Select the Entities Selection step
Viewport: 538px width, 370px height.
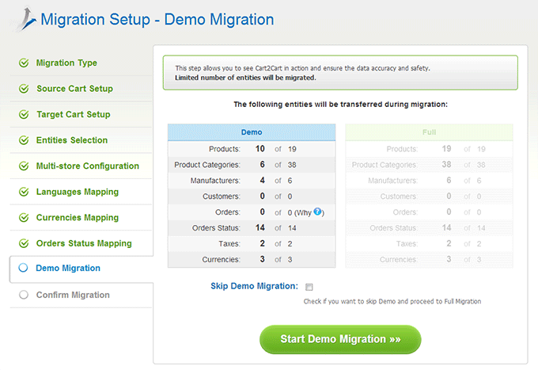[72, 140]
